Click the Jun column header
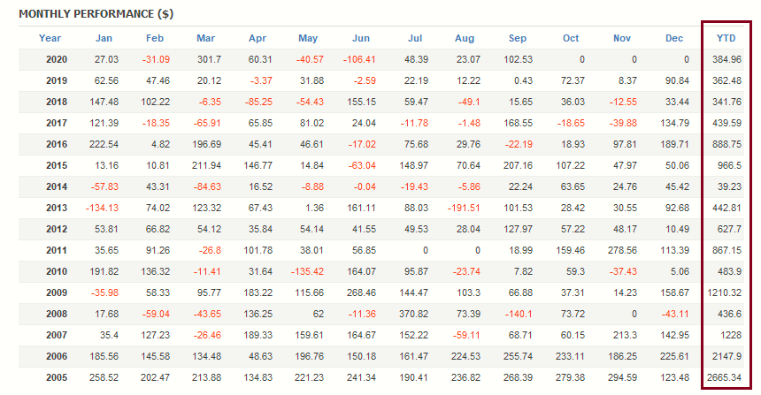The width and height of the screenshot is (761, 395). point(361,38)
